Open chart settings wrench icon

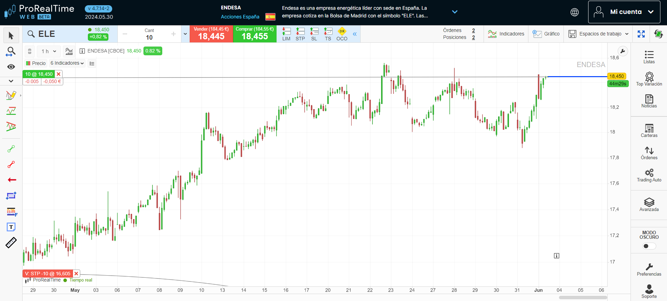pyautogui.click(x=623, y=51)
